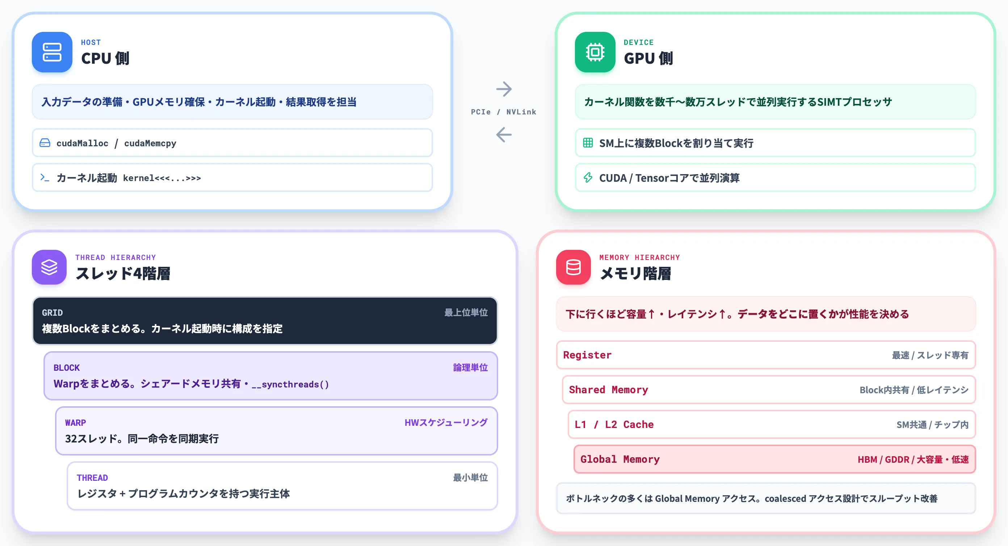1008x546 pixels.
Task: Click the 入力データの準備 description banner
Action: click(x=232, y=102)
